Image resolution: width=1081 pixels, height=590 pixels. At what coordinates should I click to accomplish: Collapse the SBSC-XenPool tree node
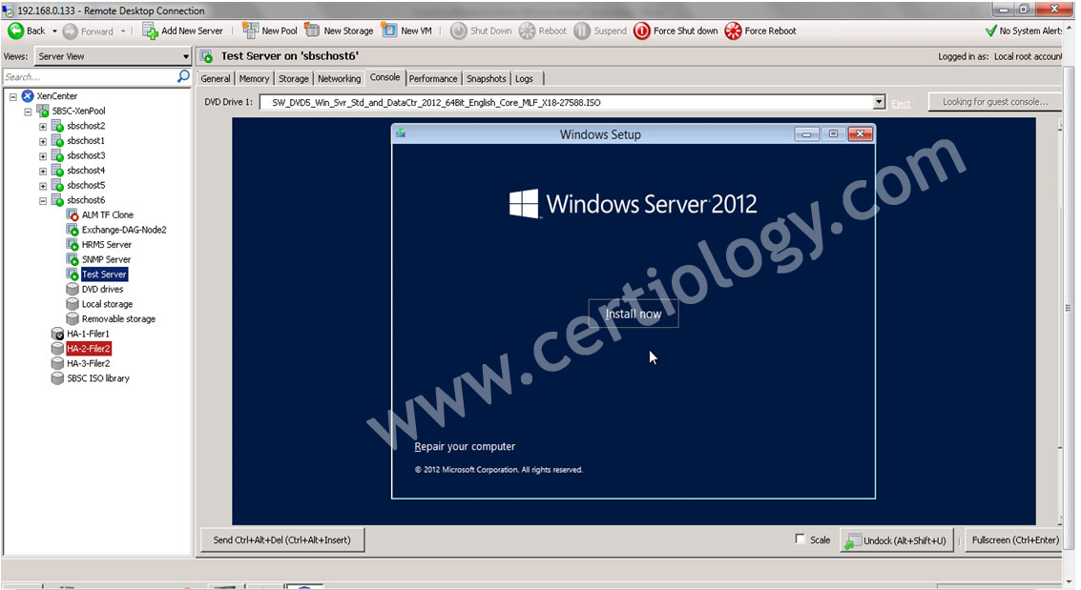(28, 112)
